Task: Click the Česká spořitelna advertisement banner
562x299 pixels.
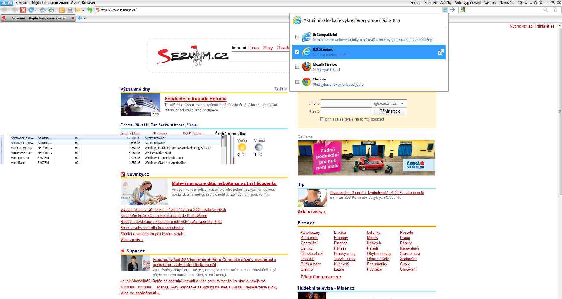Action: click(x=366, y=158)
